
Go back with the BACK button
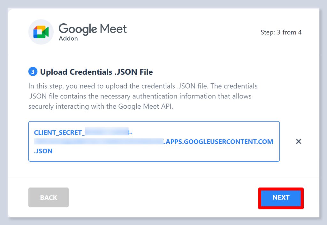point(49,198)
